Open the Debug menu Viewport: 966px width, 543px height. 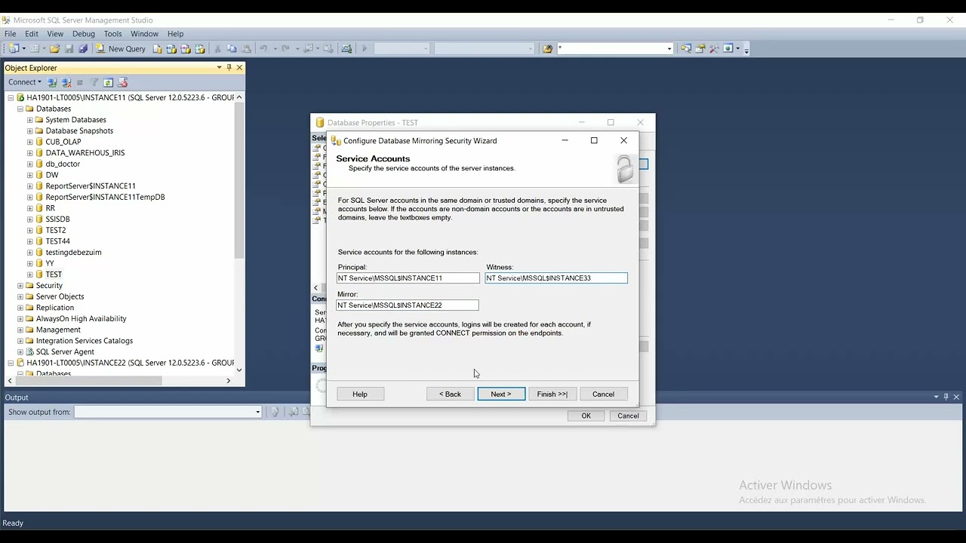[84, 34]
